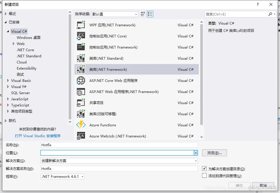Screen dimensions: 280x193
Task: Expand the 联机 tree node
Action: (6, 121)
